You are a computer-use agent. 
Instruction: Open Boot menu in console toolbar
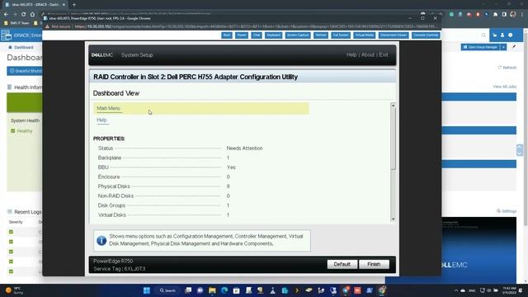[227, 35]
